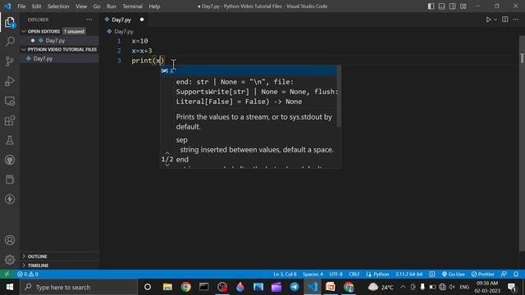Open the Selection menu
The height and width of the screenshot is (295, 525).
[58, 7]
